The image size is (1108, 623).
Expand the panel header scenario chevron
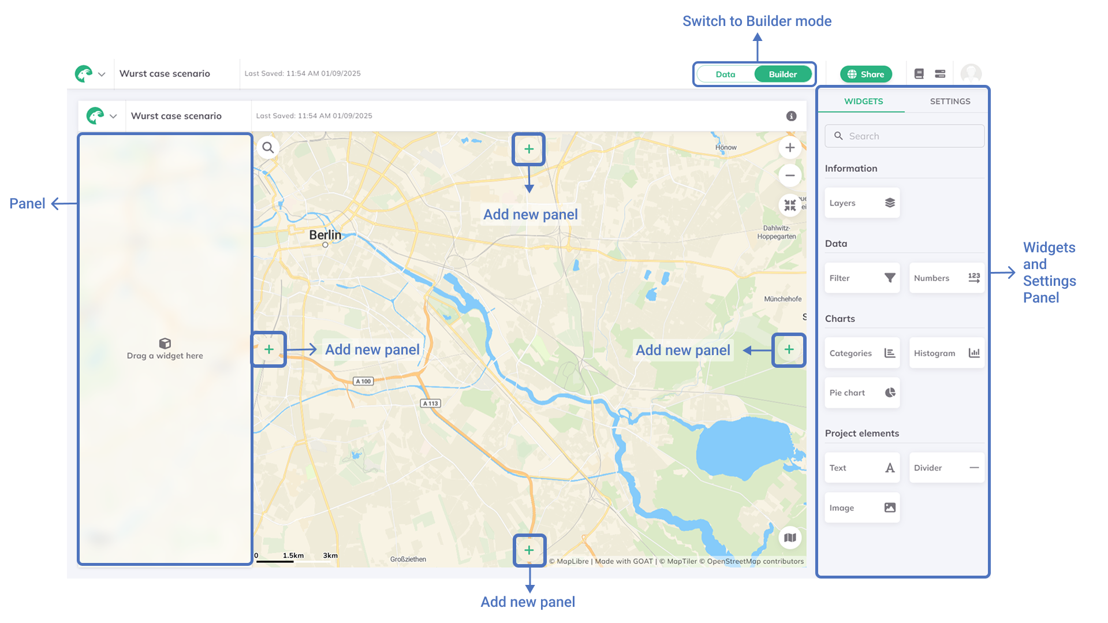click(x=114, y=115)
